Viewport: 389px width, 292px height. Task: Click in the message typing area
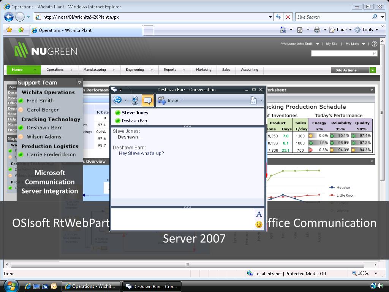182,219
